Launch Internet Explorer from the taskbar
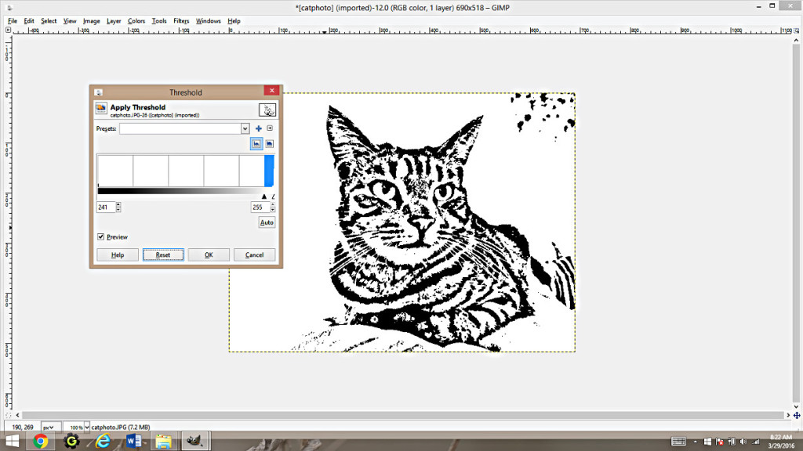 pos(103,441)
